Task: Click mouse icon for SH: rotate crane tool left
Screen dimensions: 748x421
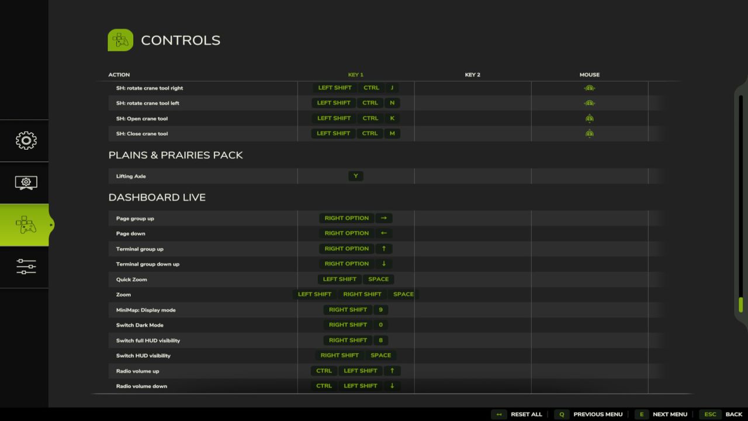Action: (x=589, y=102)
